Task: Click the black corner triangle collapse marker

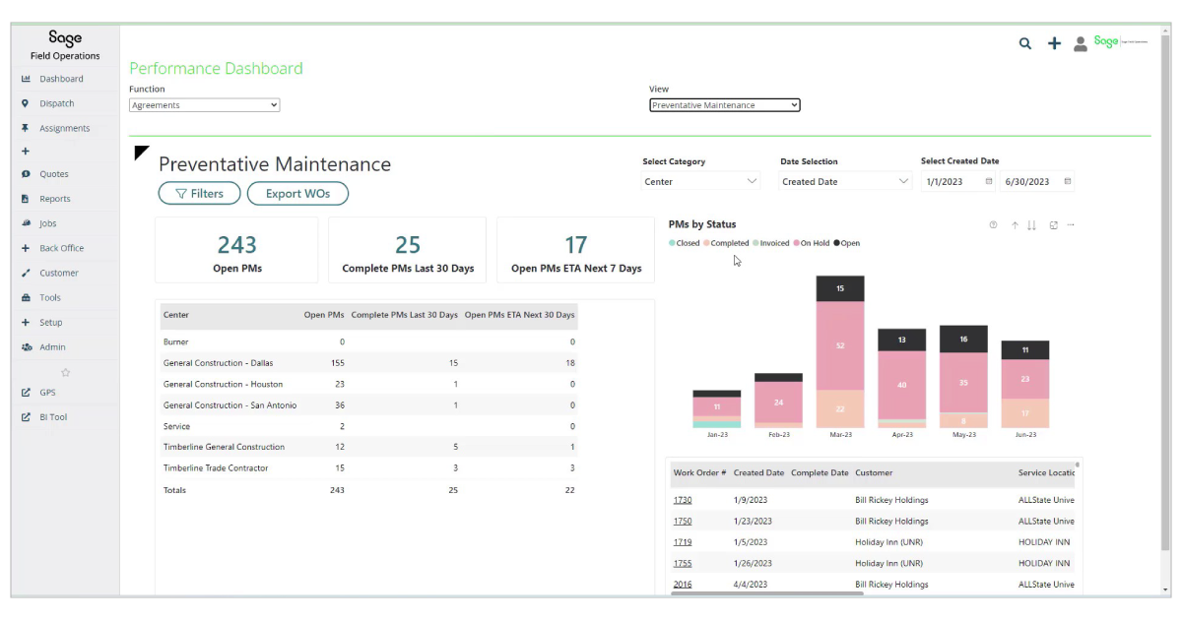Action: coord(140,152)
